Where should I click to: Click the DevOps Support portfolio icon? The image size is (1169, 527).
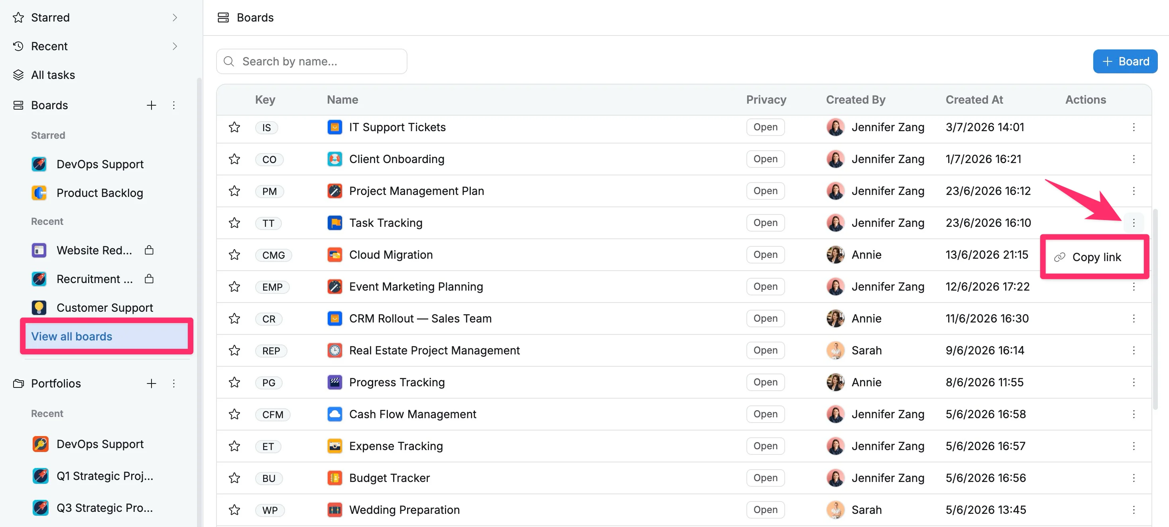(x=40, y=444)
